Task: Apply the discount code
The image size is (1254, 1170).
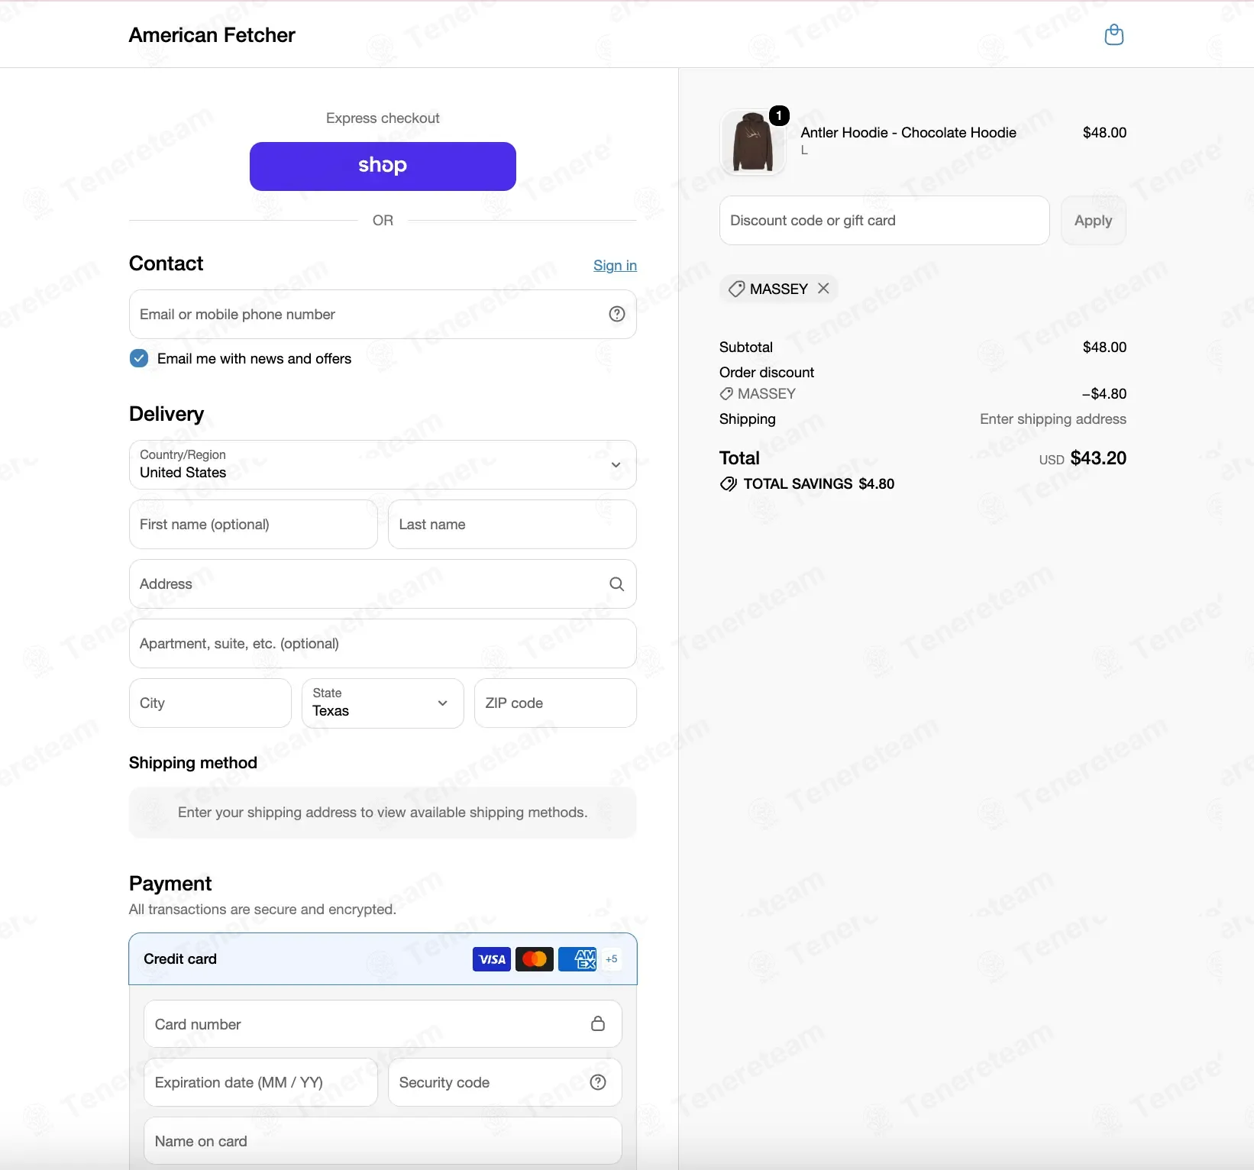Action: 1093,221
